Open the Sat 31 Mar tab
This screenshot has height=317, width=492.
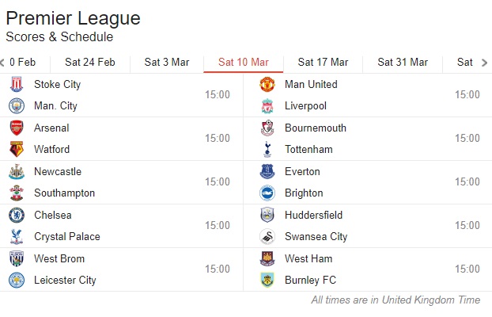point(403,63)
